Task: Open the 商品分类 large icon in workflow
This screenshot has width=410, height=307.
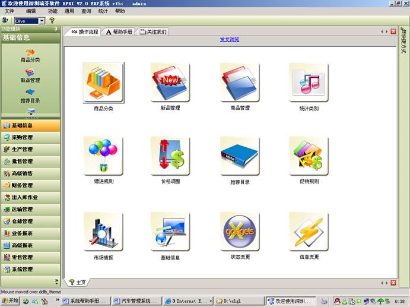Action: (103, 83)
